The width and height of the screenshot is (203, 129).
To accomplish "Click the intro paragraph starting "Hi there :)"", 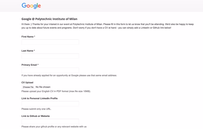I will tap(108, 26).
